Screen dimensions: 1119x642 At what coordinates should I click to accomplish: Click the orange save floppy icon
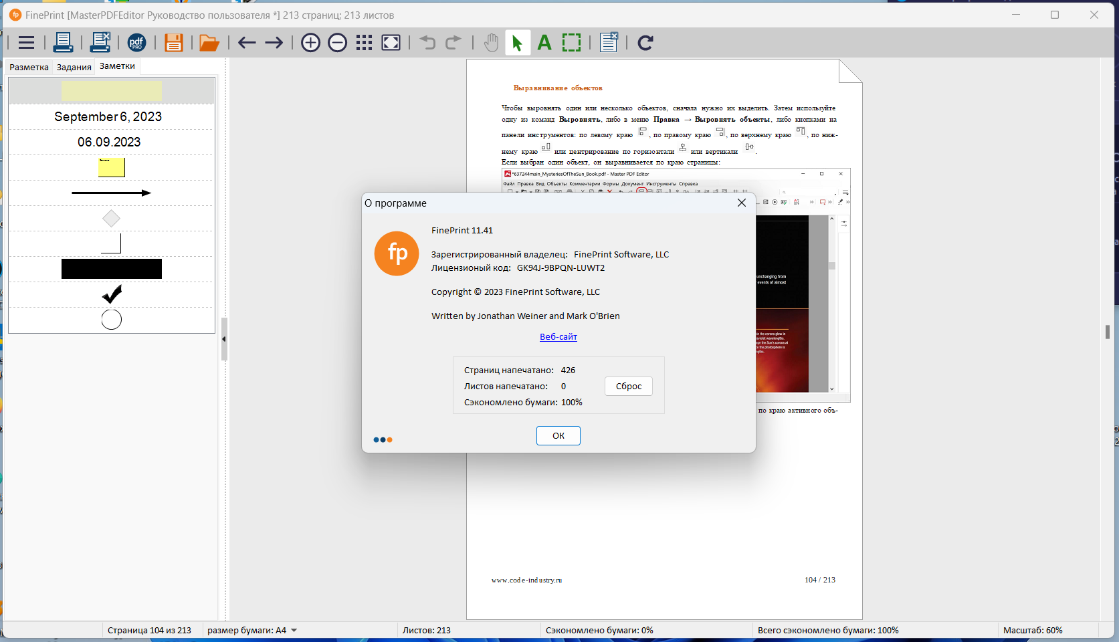[x=174, y=43]
